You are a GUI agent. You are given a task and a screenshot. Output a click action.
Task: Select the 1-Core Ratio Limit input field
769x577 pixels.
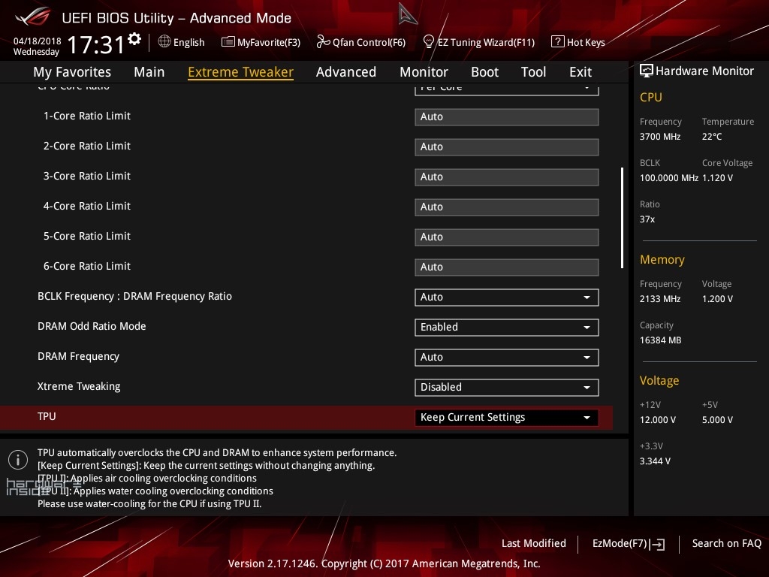[506, 117]
